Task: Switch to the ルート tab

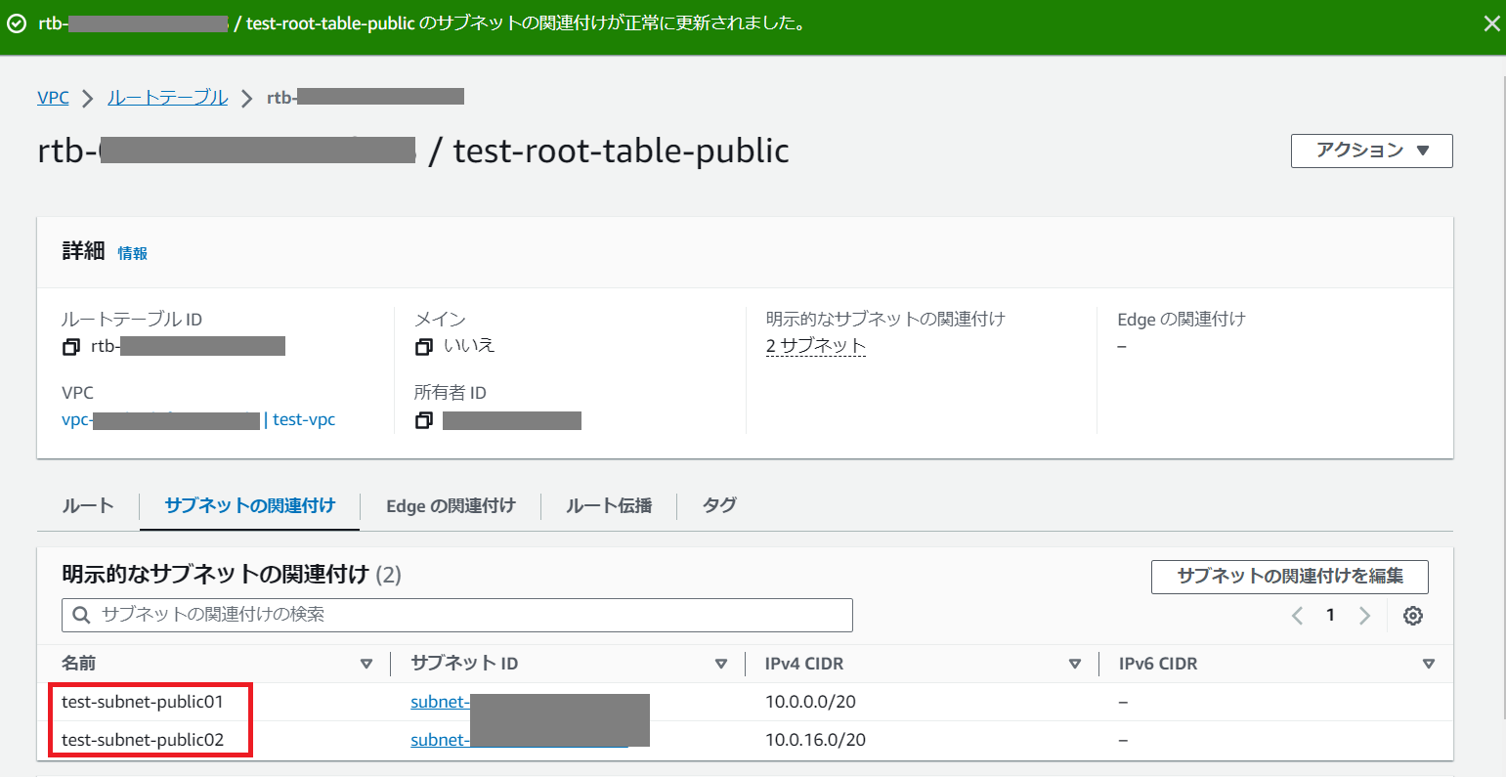Action: (x=88, y=505)
